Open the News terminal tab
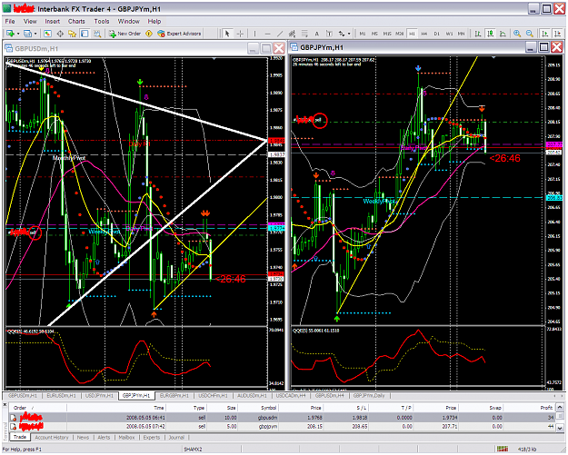The height and width of the screenshot is (455, 568). [x=83, y=438]
